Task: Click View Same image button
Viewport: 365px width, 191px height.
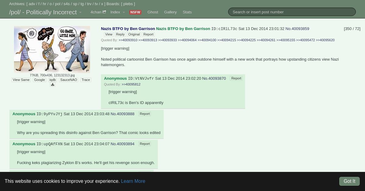Action: 21,80
